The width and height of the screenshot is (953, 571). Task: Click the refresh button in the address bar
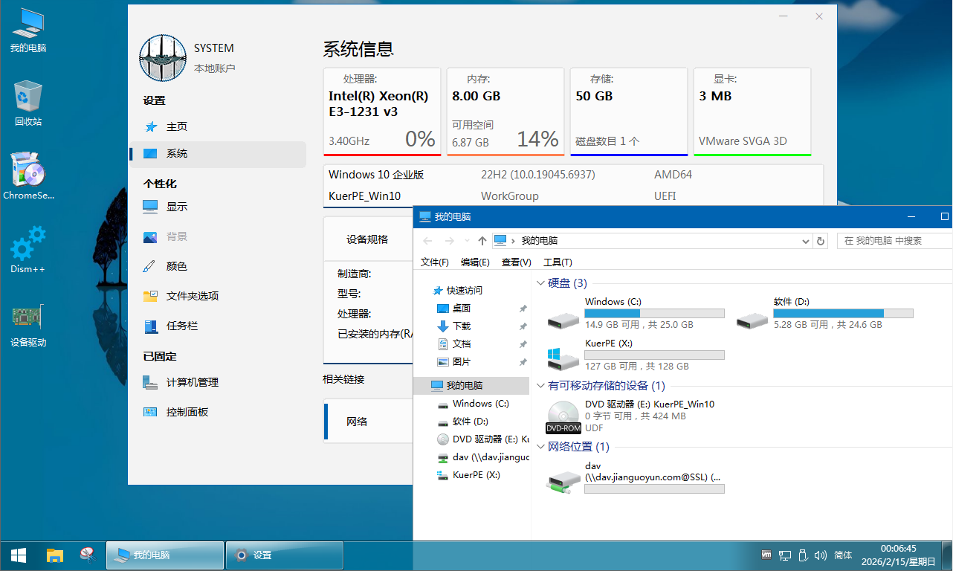tap(821, 241)
